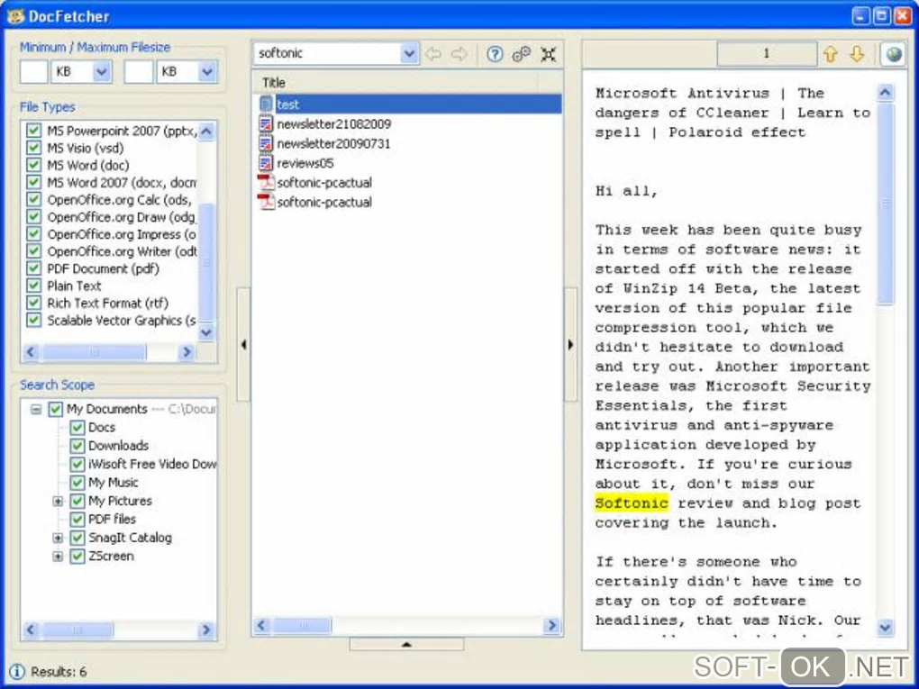The height and width of the screenshot is (689, 919).
Task: Open the preferences gears icon
Action: tap(521, 54)
